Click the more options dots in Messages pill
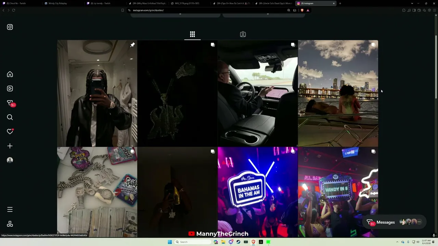Viewport: 438px width, 246px height. [x=419, y=222]
